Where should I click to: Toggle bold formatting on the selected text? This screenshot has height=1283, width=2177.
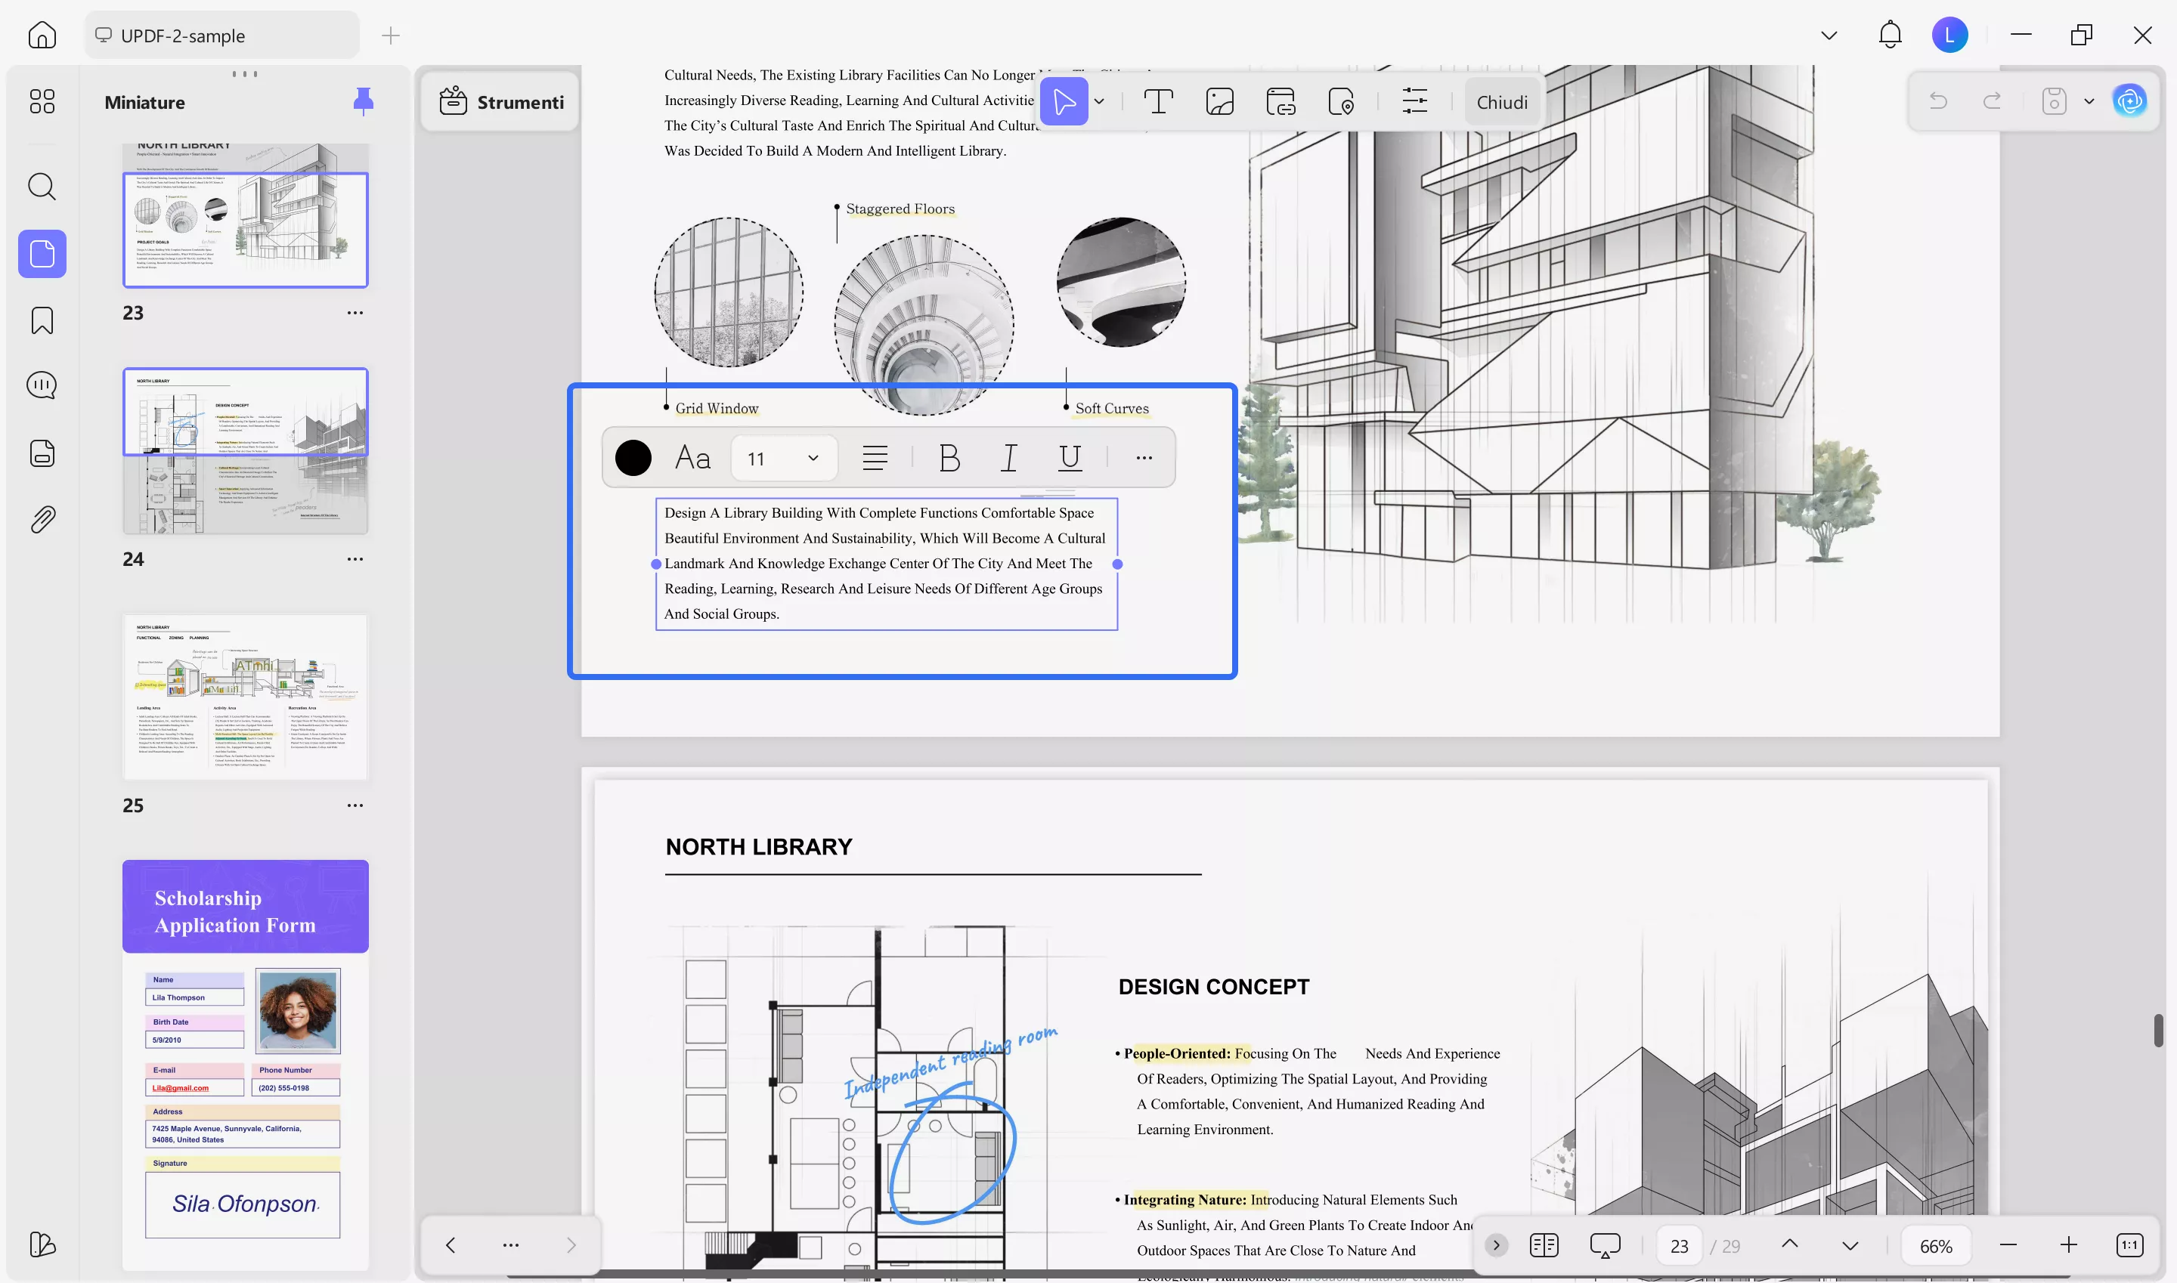[x=949, y=457]
